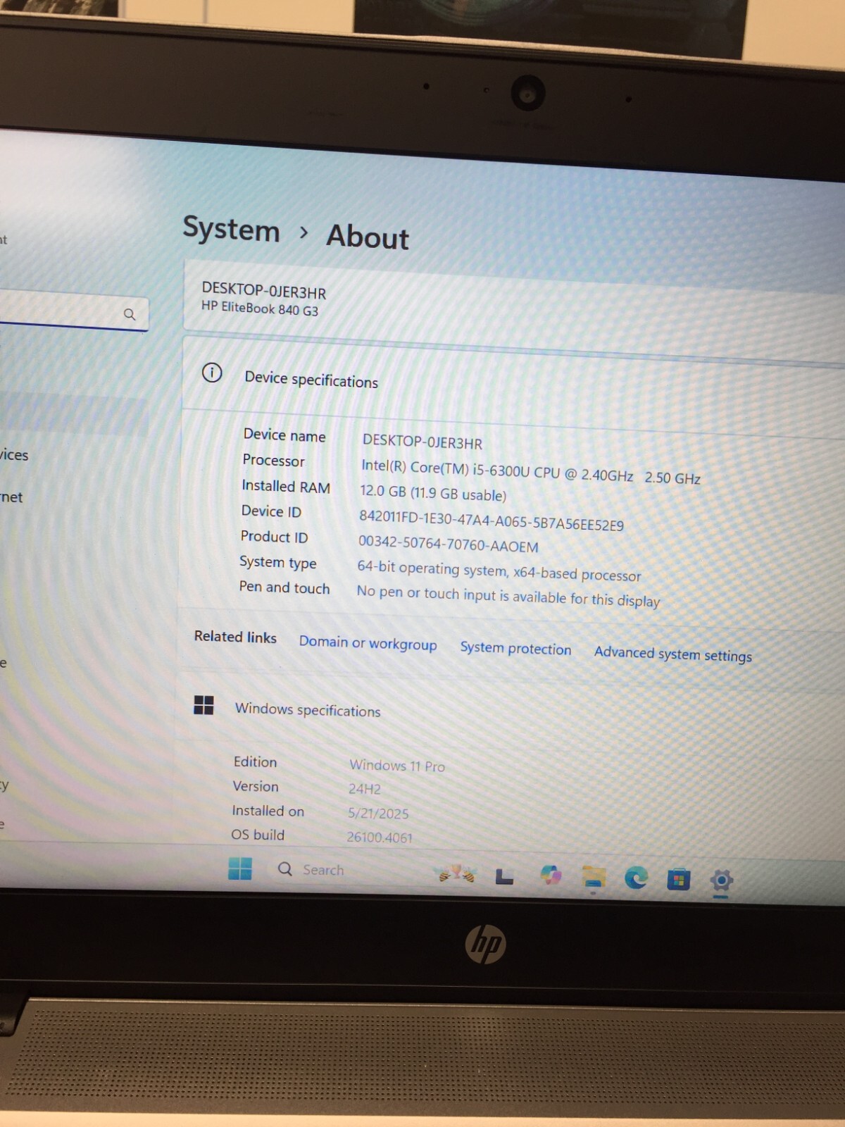
Task: Click the Settings gear on the taskbar
Action: tap(721, 880)
